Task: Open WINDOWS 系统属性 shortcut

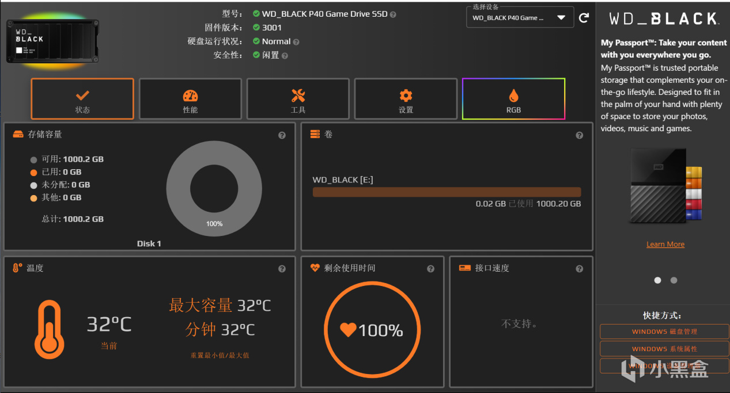Action: [x=664, y=349]
